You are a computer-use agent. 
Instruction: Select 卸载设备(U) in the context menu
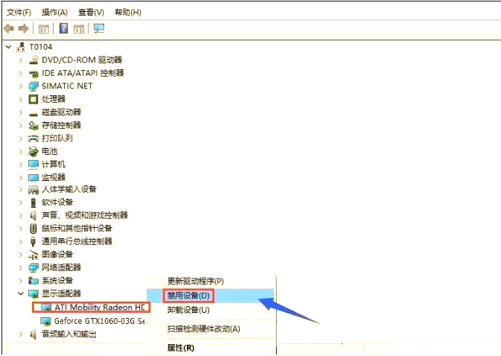[x=188, y=310]
